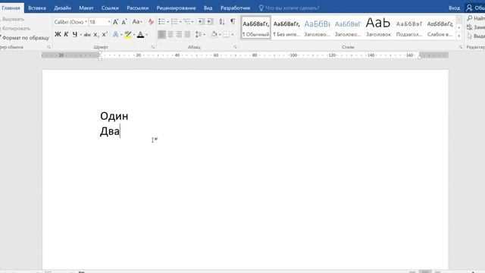
Task: Open the Вид tab
Action: coord(208,8)
